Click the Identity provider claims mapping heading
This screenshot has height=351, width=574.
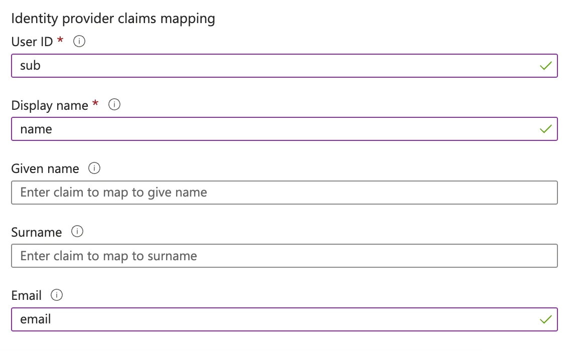113,18
